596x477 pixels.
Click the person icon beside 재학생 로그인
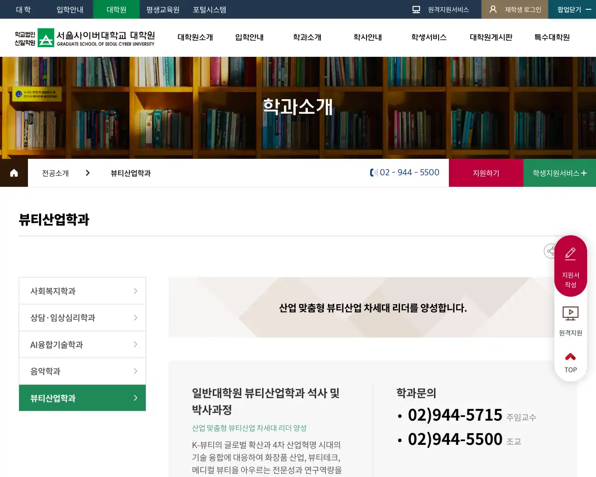click(493, 8)
